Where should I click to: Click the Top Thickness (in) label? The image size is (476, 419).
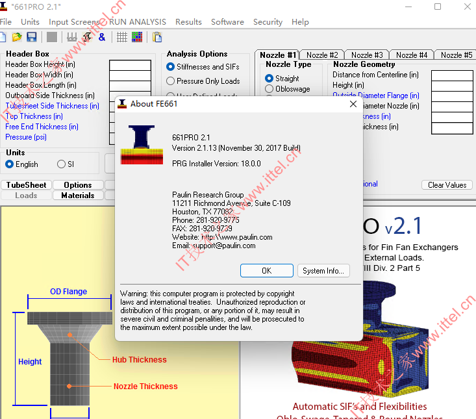(x=34, y=116)
